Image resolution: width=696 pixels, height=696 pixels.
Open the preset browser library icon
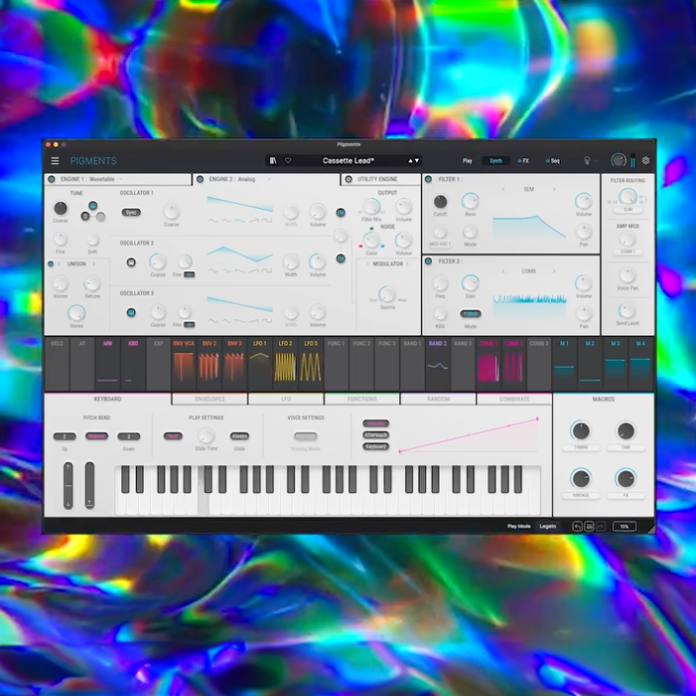click(273, 161)
